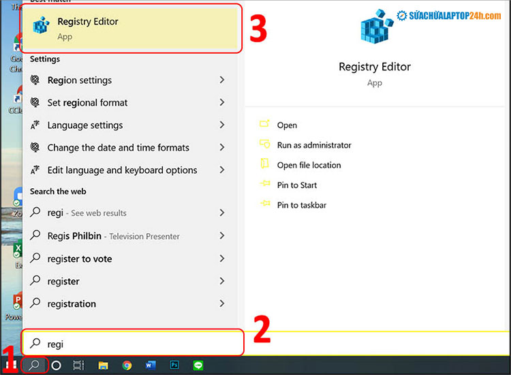Open Change the date and time formats

click(x=130, y=147)
